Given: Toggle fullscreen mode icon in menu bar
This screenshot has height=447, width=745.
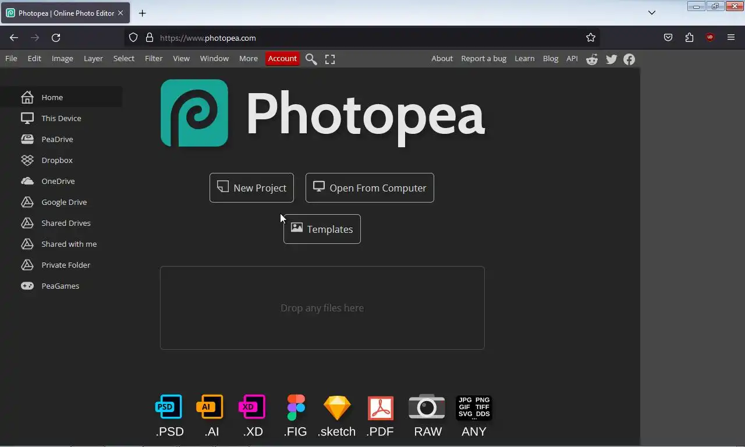Looking at the screenshot, I should point(330,59).
